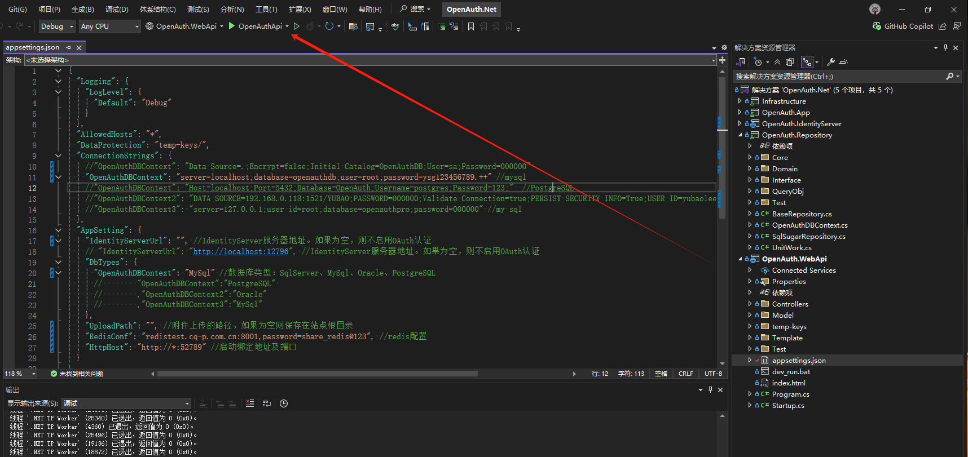The height and width of the screenshot is (457, 968).
Task: Collapse all in Solution Explorer toolbar
Action: [x=777, y=62]
